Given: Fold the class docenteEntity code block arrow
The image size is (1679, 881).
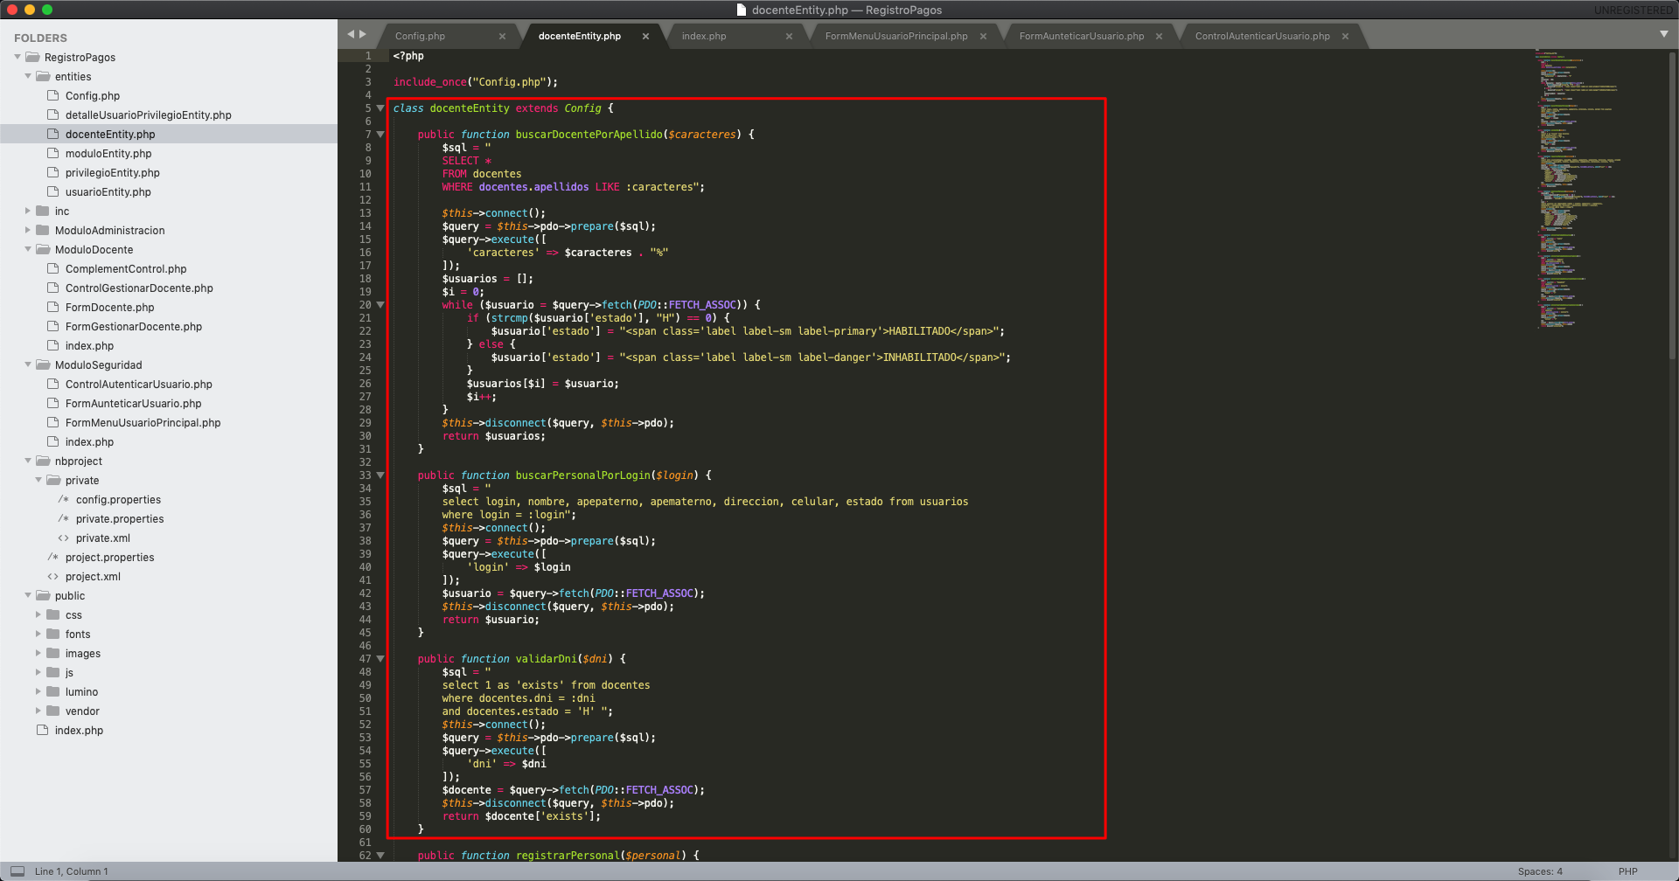Looking at the screenshot, I should [x=380, y=108].
